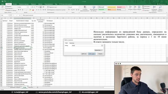168x94 pixels.
Task: Apply the Обычный (Normal) cell style
Action: [x=103, y=7]
